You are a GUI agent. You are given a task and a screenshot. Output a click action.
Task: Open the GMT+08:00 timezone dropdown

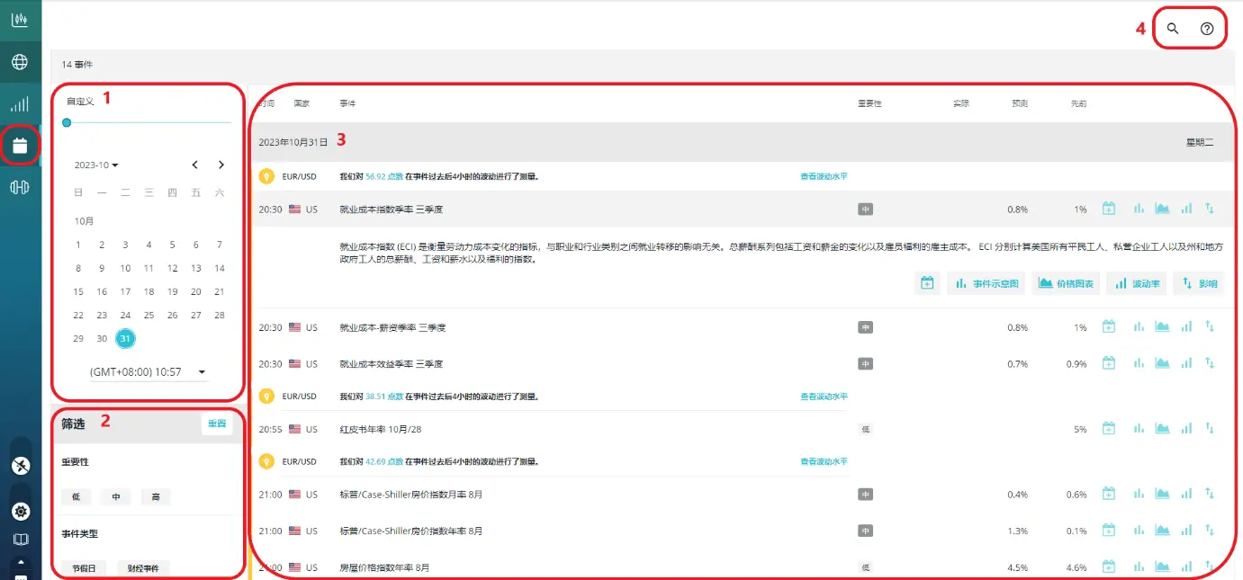[146, 371]
